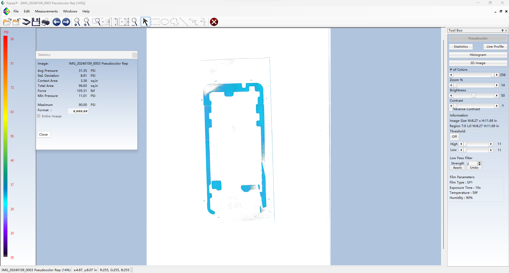Viewport: 509px width, 273px height.
Task: Click the printer icon in the toolbar
Action: click(46, 22)
